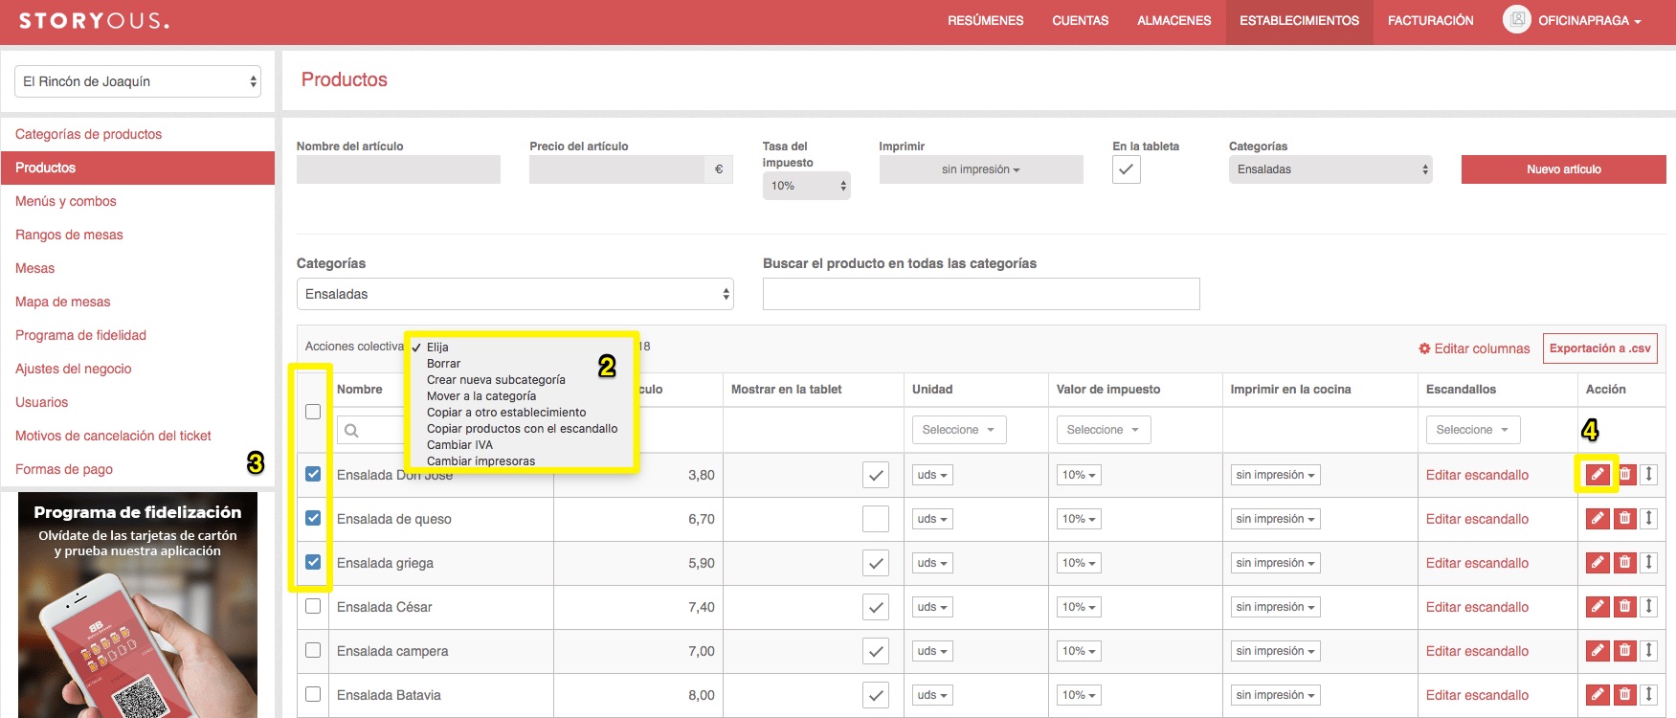Uncheck the Ensalada Don Jose row checkbox

pyautogui.click(x=313, y=474)
